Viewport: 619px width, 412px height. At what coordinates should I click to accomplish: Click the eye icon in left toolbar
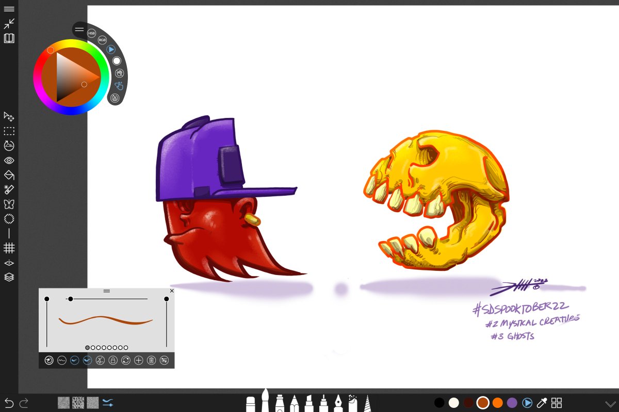9,160
